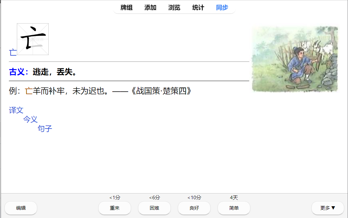Viewport: 348px width, 218px height.
Task: Click the <6分 interval label
Action: [155, 197]
